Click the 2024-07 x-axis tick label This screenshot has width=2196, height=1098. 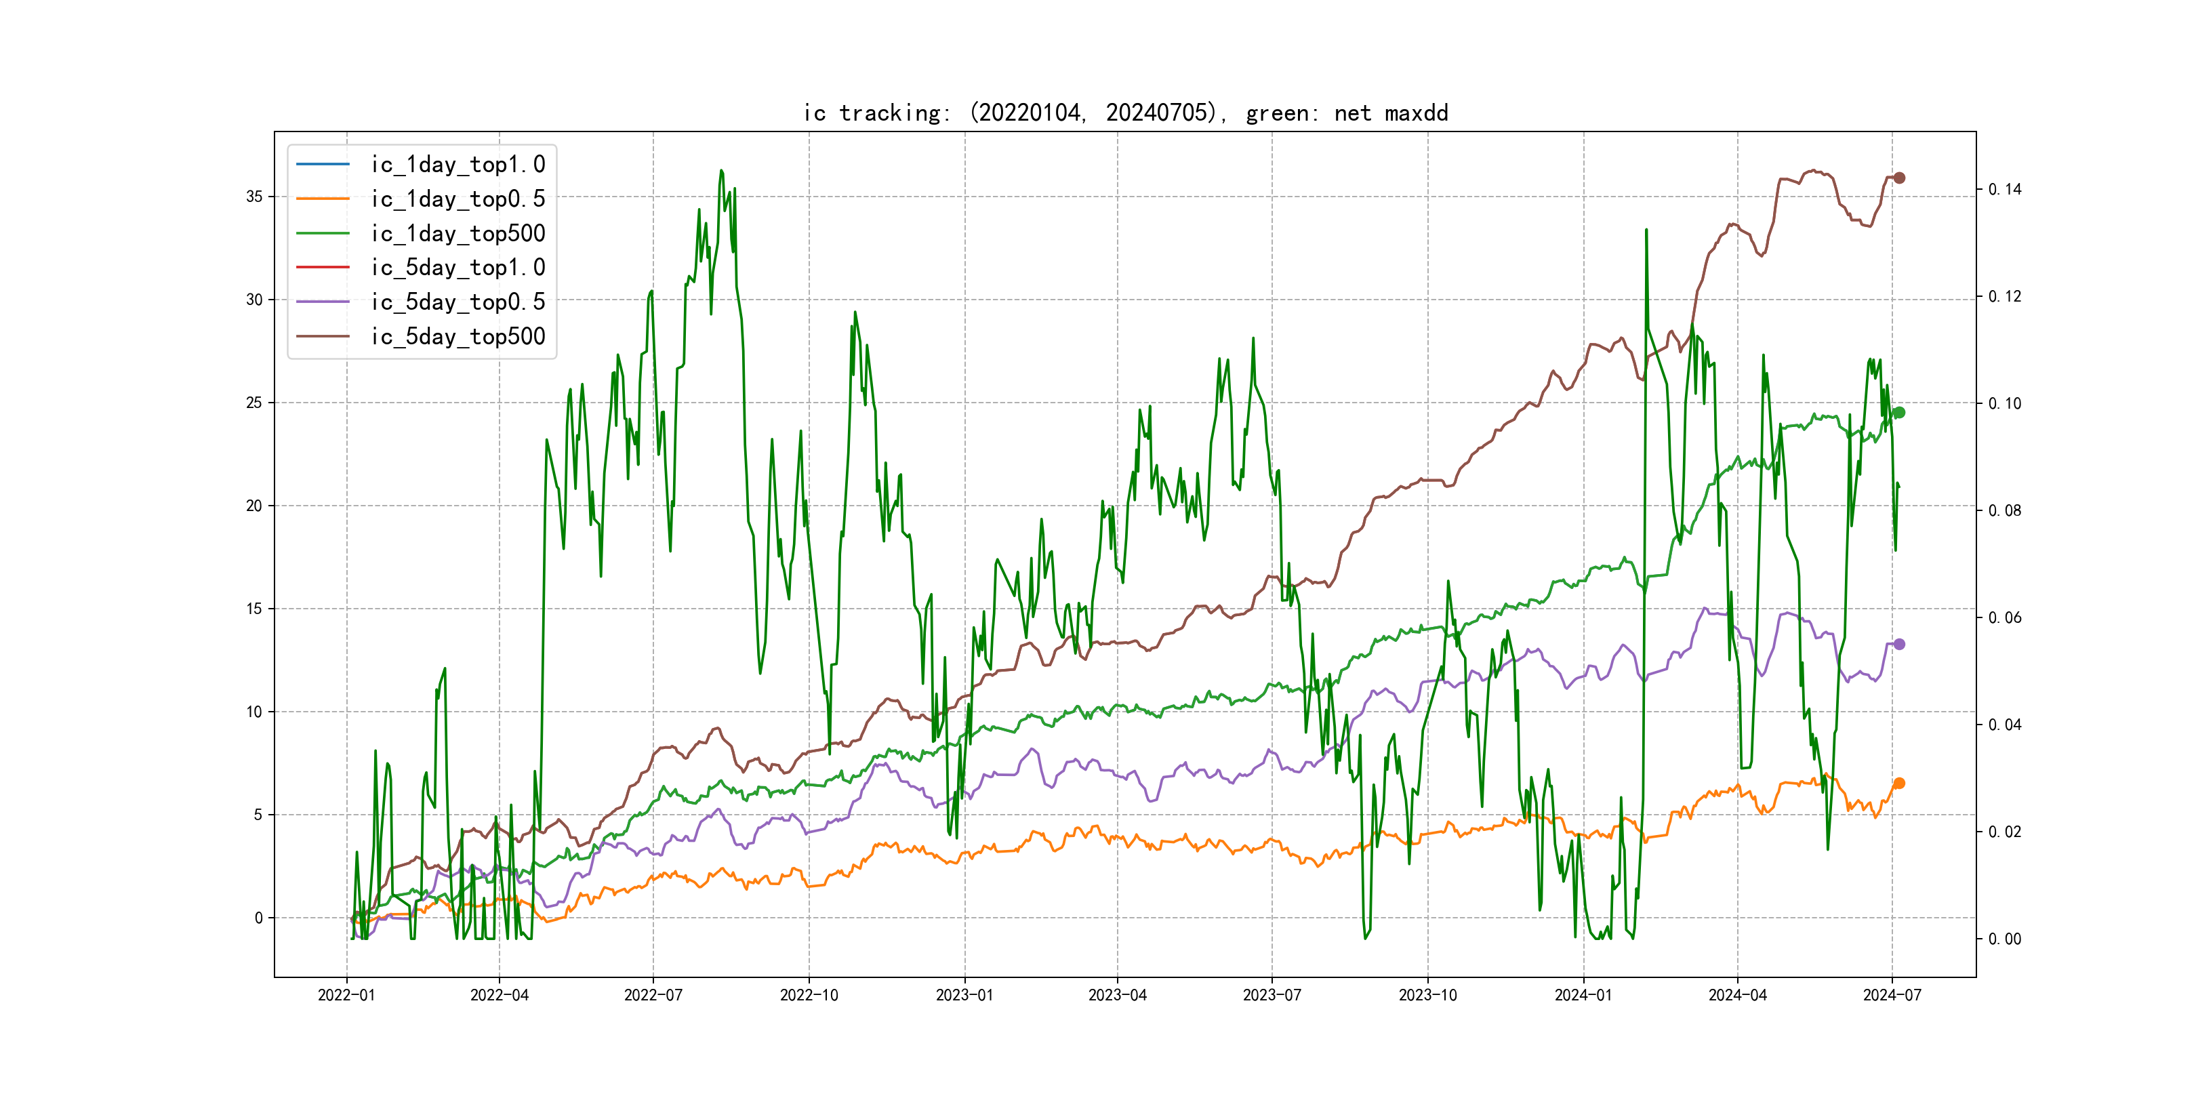click(x=1892, y=995)
